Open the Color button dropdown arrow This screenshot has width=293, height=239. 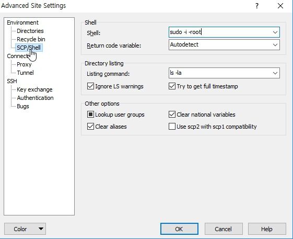pos(41,229)
